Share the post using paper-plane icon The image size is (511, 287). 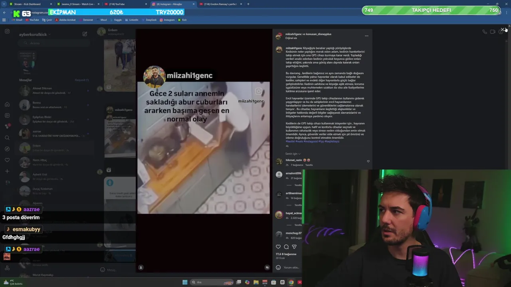point(294,247)
